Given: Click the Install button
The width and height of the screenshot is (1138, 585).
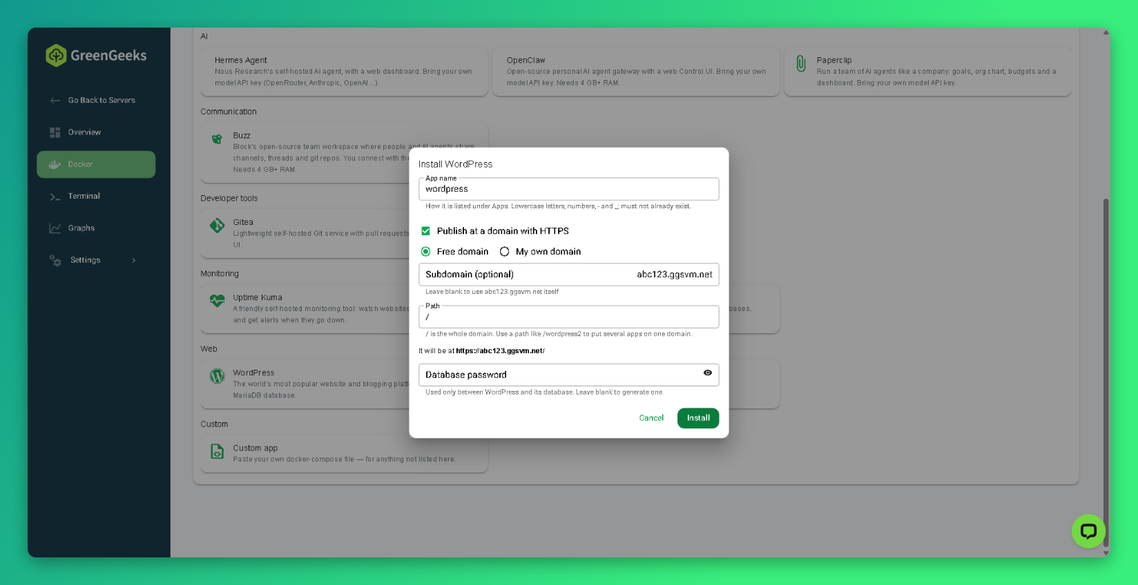Looking at the screenshot, I should [x=698, y=418].
